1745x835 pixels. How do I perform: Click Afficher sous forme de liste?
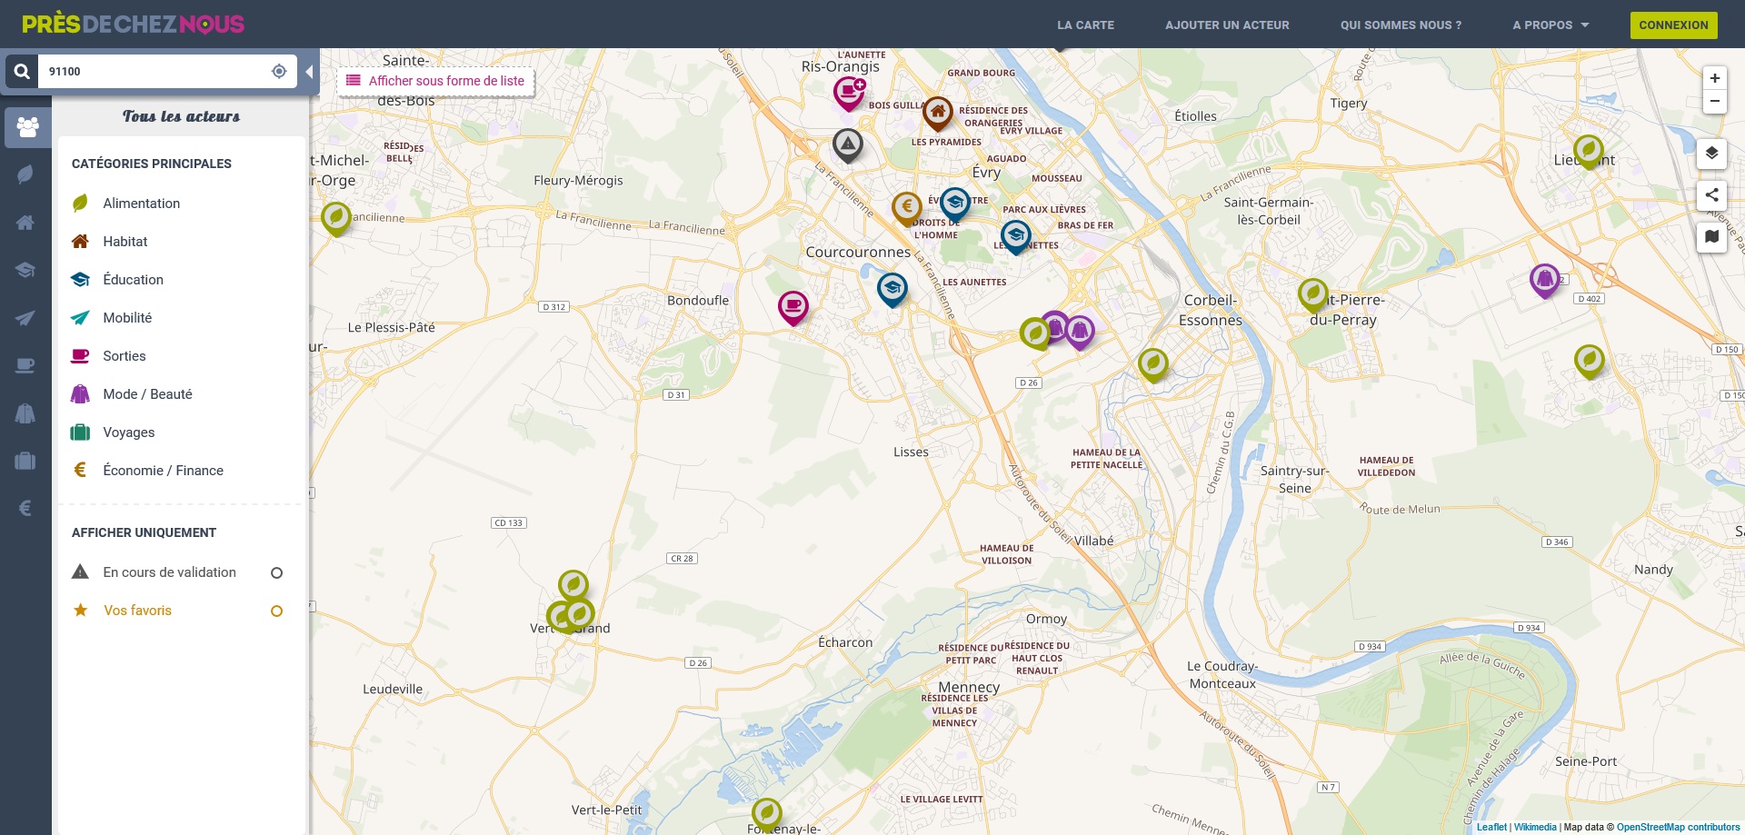435,81
